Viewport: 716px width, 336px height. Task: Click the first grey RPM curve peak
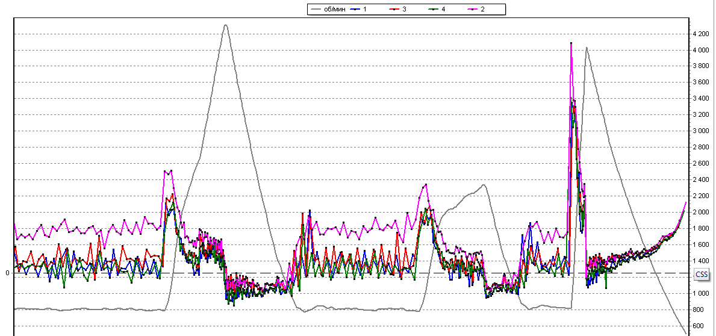(226, 25)
